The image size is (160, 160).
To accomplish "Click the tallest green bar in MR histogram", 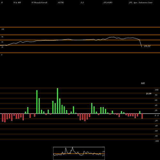I will point(58,101).
